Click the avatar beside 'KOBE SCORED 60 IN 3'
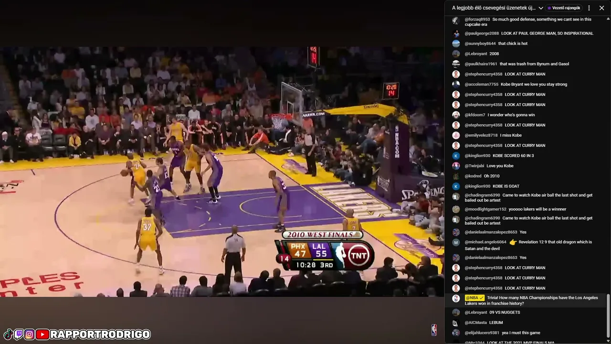This screenshot has width=611, height=344. point(456,156)
